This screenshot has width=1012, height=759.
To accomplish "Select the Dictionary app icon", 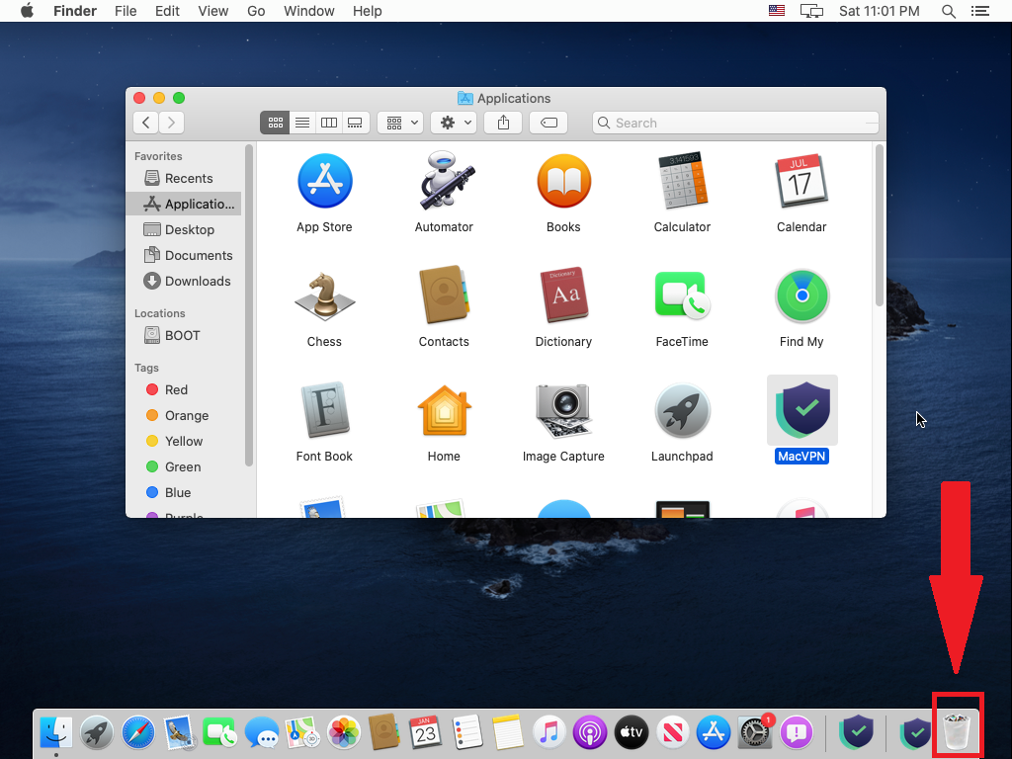I will pos(563,295).
